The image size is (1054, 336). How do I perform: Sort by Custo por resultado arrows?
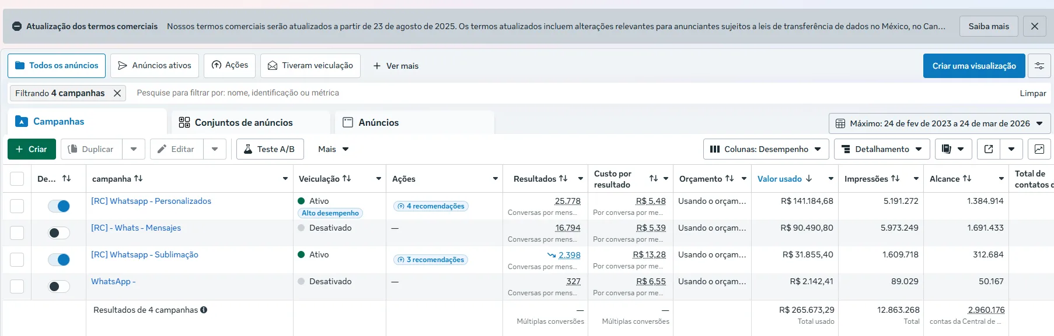point(654,179)
